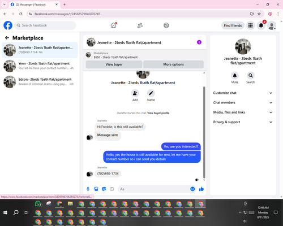This screenshot has width=283, height=226.
Task: Attach a photo using the image icon
Action: [96, 189]
